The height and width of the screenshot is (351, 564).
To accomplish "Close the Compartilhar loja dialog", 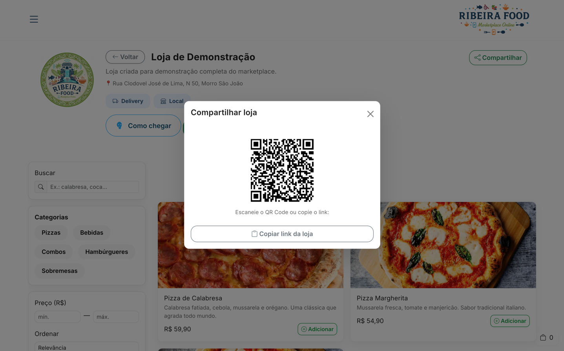I will (370, 114).
